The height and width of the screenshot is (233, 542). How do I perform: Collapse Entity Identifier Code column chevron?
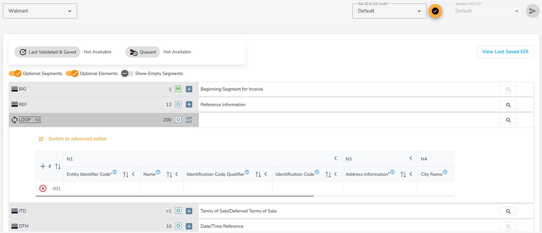(x=133, y=174)
